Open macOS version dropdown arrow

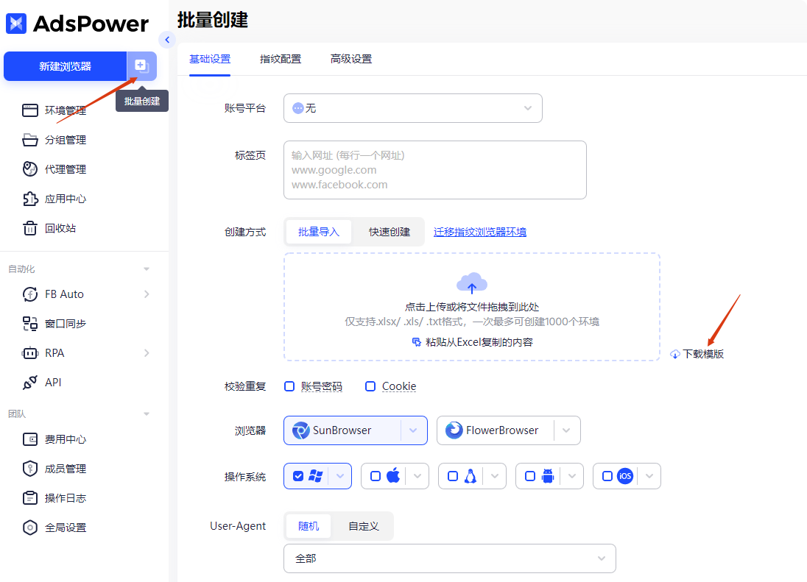tap(417, 476)
